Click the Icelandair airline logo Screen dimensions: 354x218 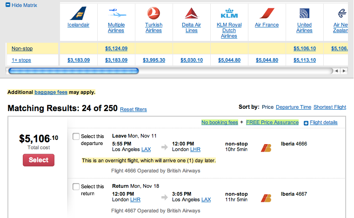[78, 12]
